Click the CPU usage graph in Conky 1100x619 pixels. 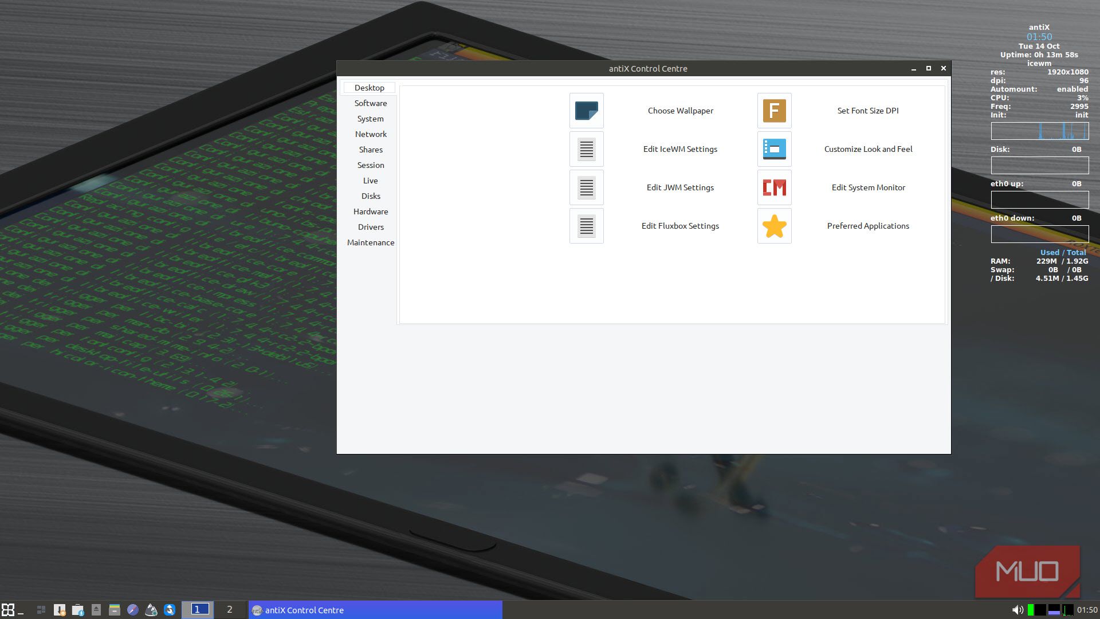click(1040, 131)
